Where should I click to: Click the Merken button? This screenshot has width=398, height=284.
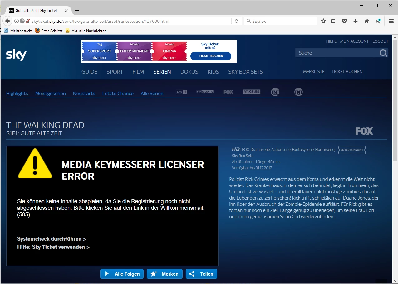[x=165, y=274]
